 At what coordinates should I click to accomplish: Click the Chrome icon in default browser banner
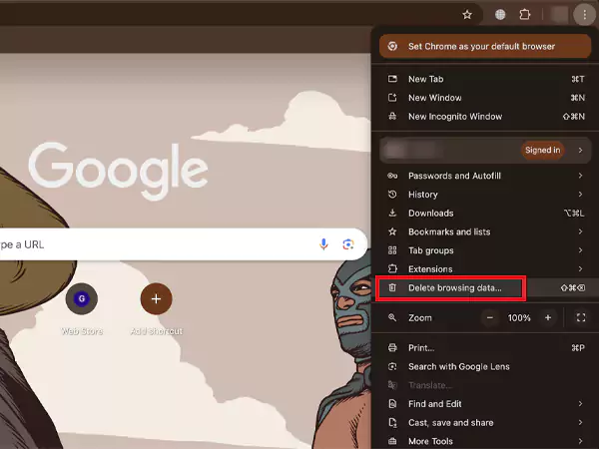(392, 46)
